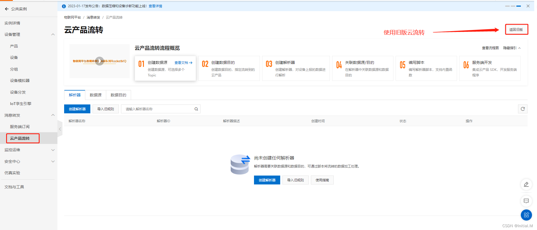Click the 解析器ID column header
The image size is (537, 230).
163,121
